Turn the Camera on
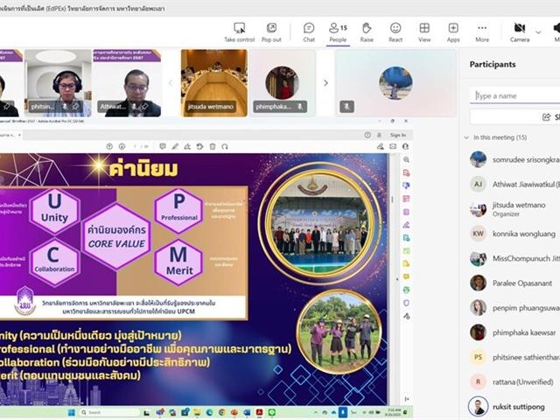560x420 pixels. point(519,31)
